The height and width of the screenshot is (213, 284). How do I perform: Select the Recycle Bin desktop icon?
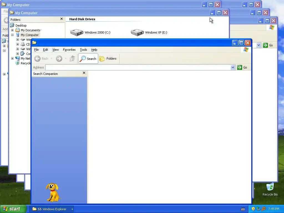pyautogui.click(x=270, y=189)
